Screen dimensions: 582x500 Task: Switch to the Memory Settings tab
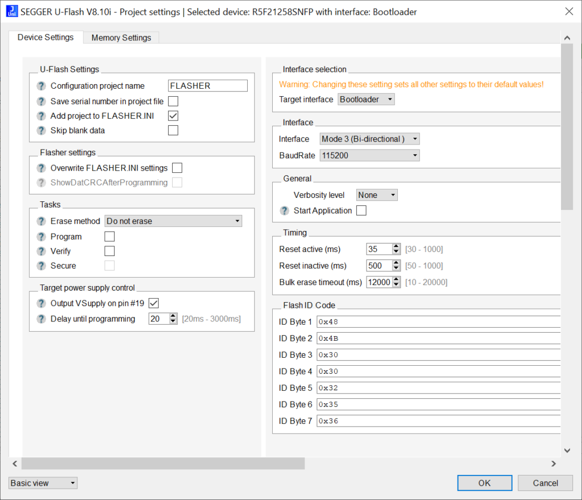click(x=121, y=38)
